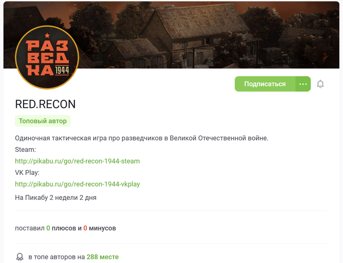Screen dimensions: 343x263
Task: Click the Steam: label
Action: tap(25, 149)
